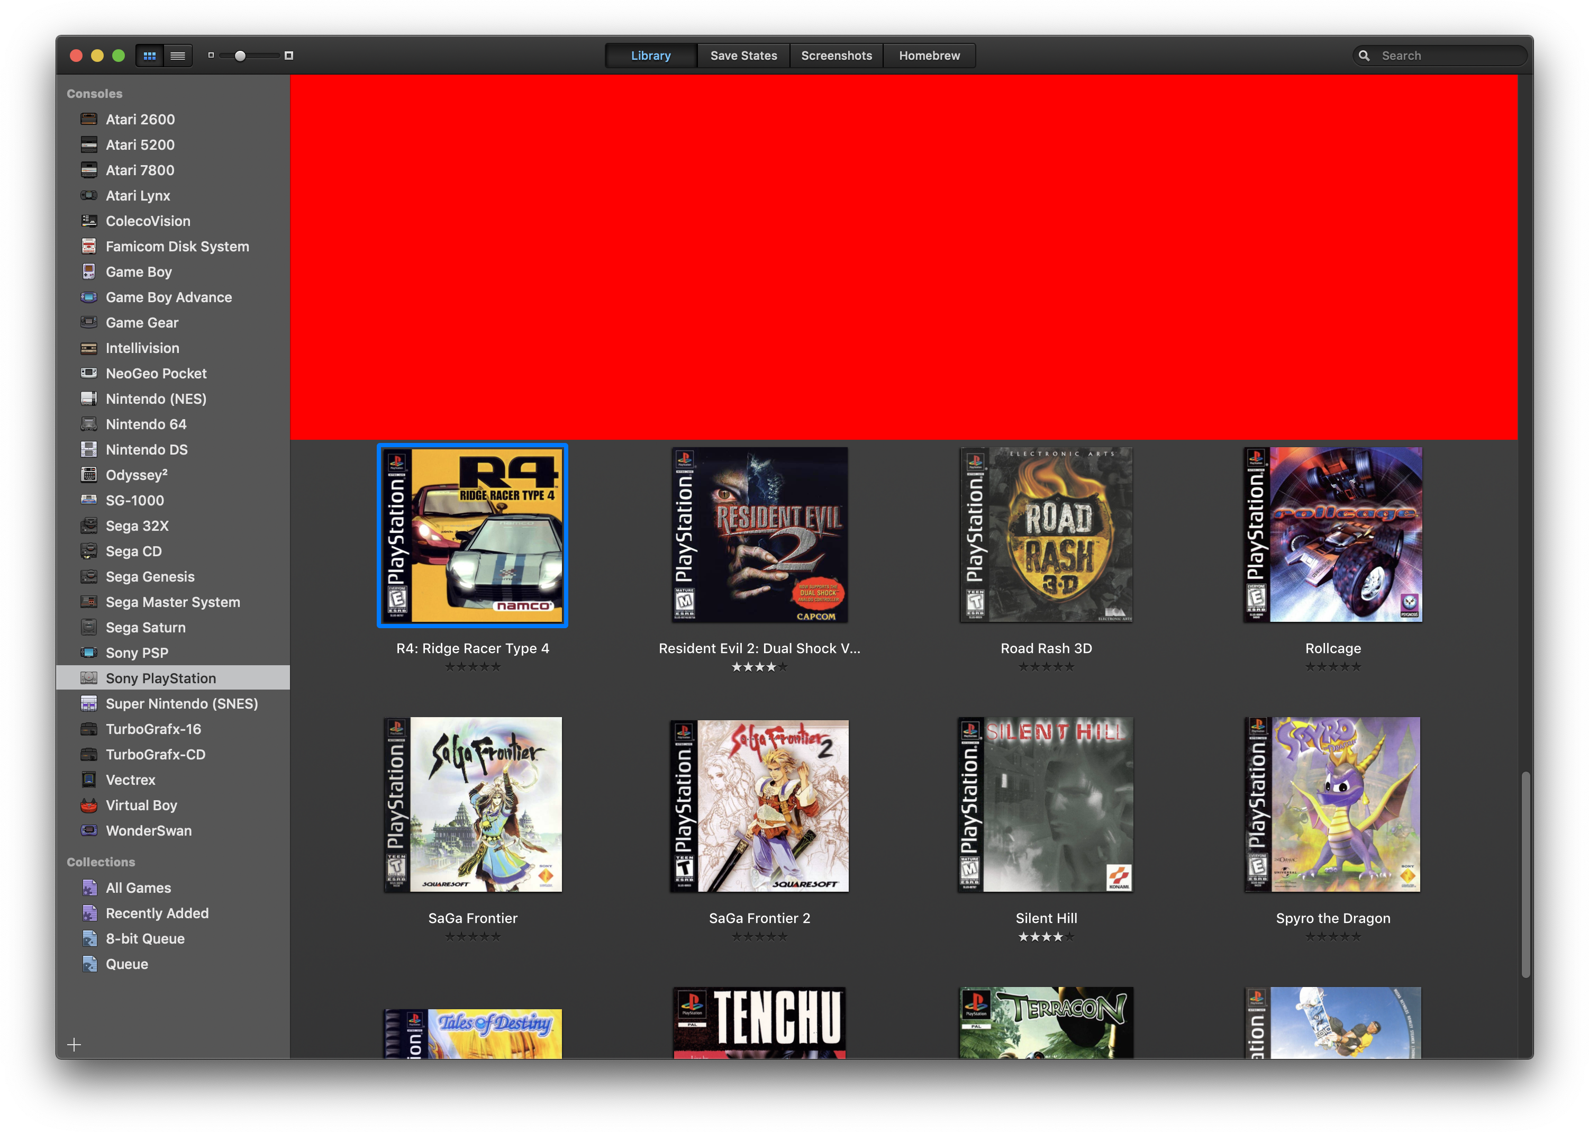Open the Homebrew tab
The width and height of the screenshot is (1589, 1132).
pyautogui.click(x=929, y=56)
